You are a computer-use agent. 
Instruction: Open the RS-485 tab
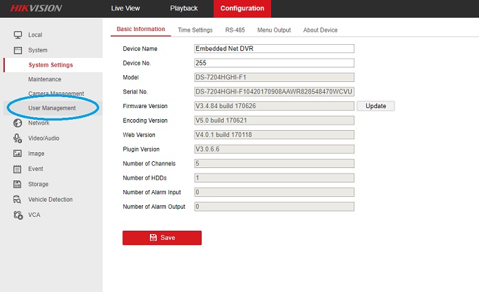pos(238,30)
